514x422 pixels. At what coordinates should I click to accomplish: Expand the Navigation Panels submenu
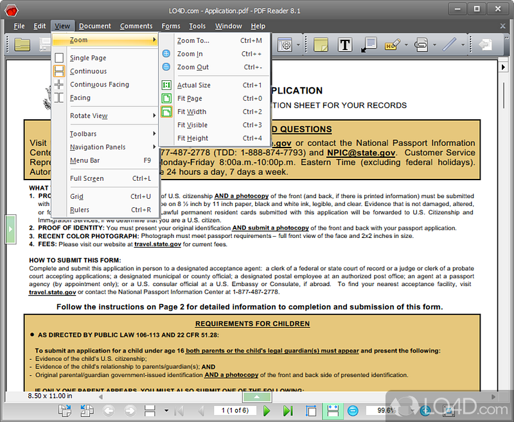pyautogui.click(x=105, y=148)
